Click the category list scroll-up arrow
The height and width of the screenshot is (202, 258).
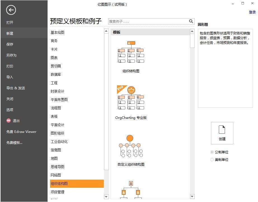coord(106,31)
